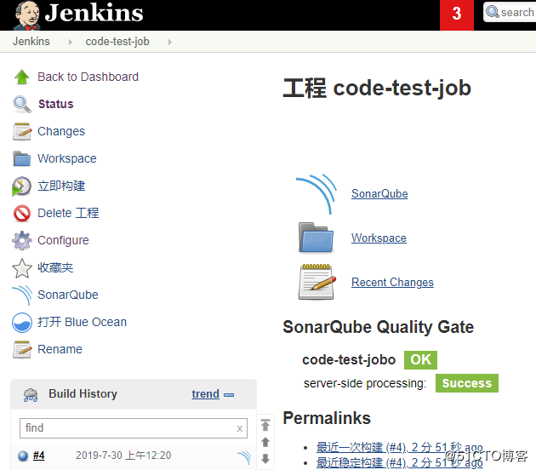Open build #4 link in history
This screenshot has height=470, width=536.
coord(38,456)
